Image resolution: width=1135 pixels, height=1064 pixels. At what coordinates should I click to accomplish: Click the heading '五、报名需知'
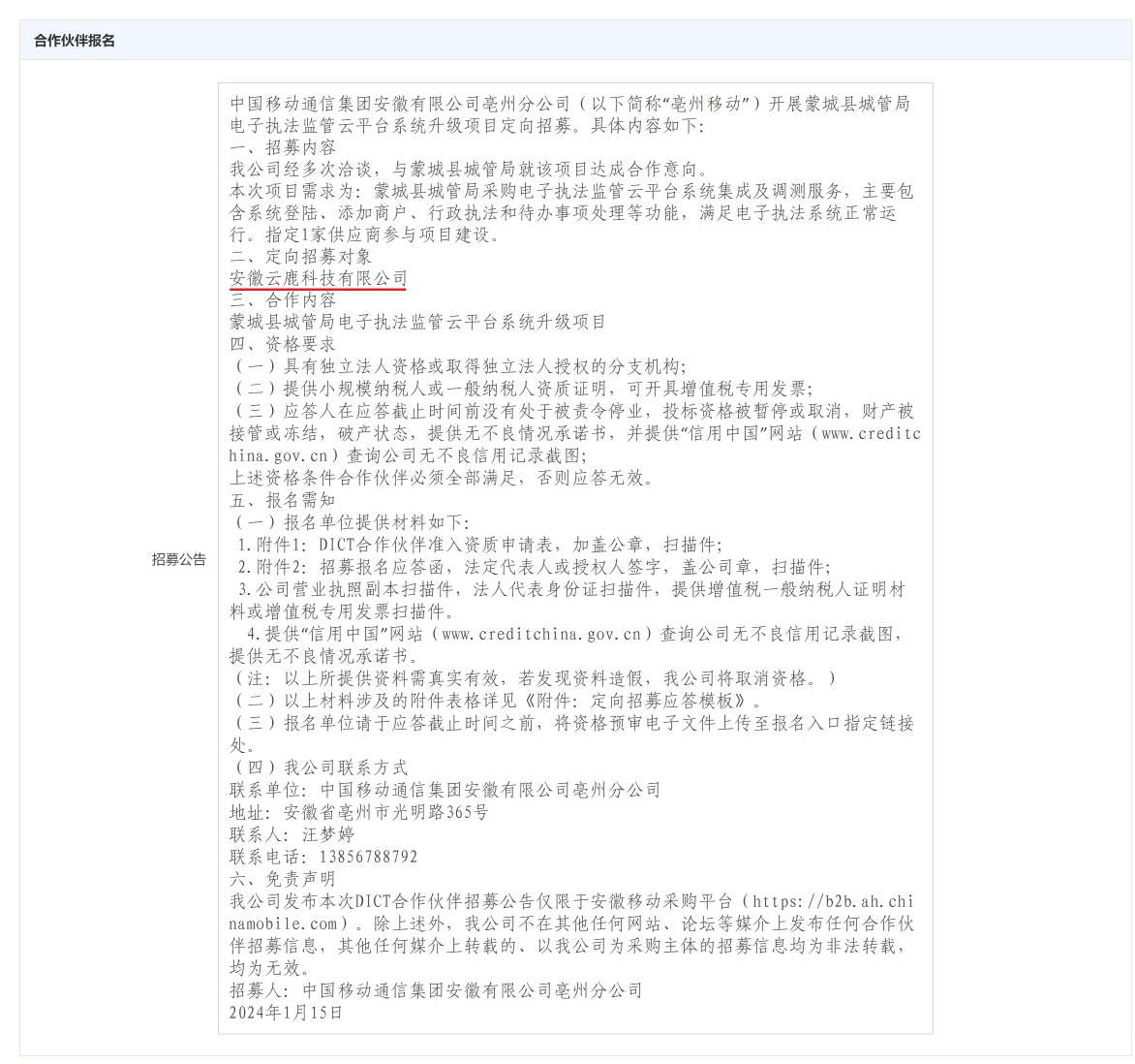pyautogui.click(x=283, y=500)
